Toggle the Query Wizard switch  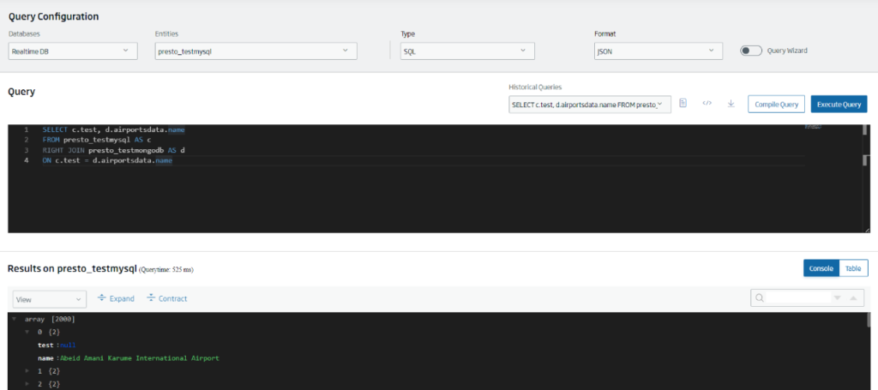pos(751,51)
